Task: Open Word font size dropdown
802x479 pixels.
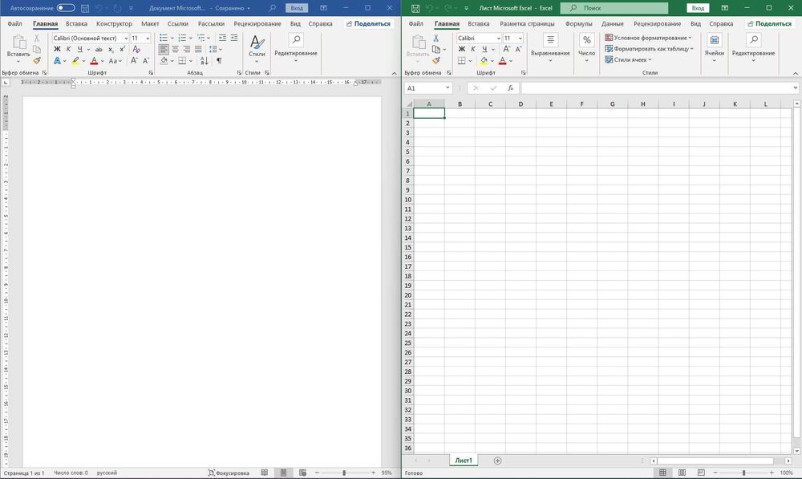Action: tap(148, 39)
